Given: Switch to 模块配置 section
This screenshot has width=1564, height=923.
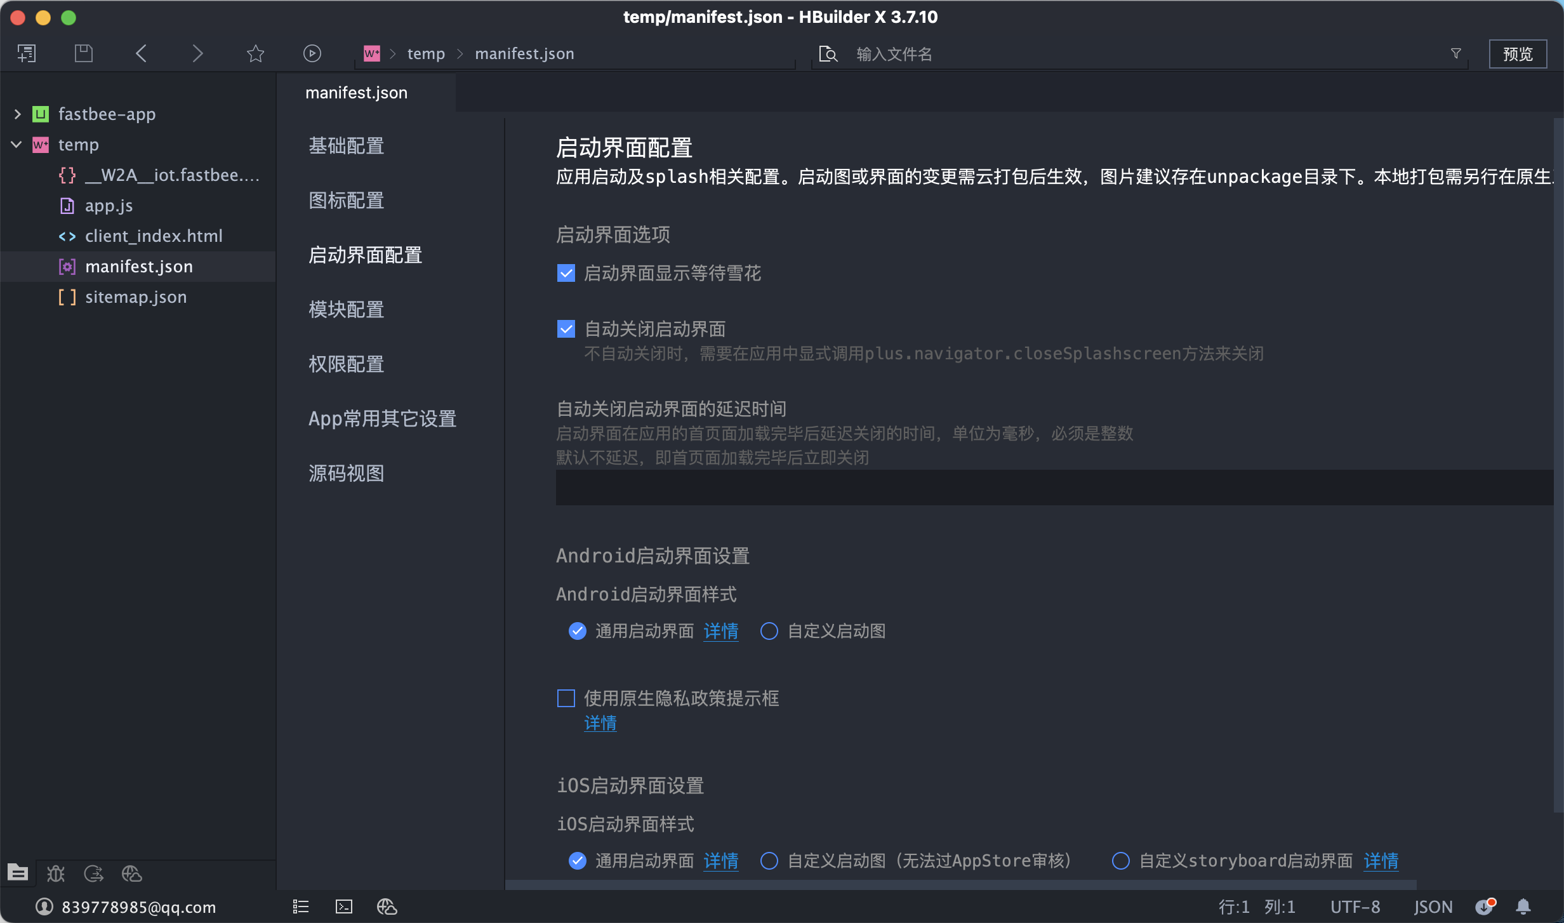Looking at the screenshot, I should click(x=347, y=310).
